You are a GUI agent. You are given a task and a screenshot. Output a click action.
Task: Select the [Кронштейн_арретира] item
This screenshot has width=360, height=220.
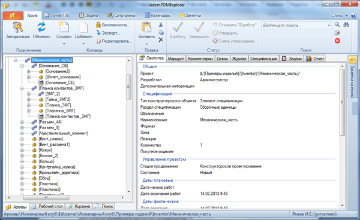point(59,172)
